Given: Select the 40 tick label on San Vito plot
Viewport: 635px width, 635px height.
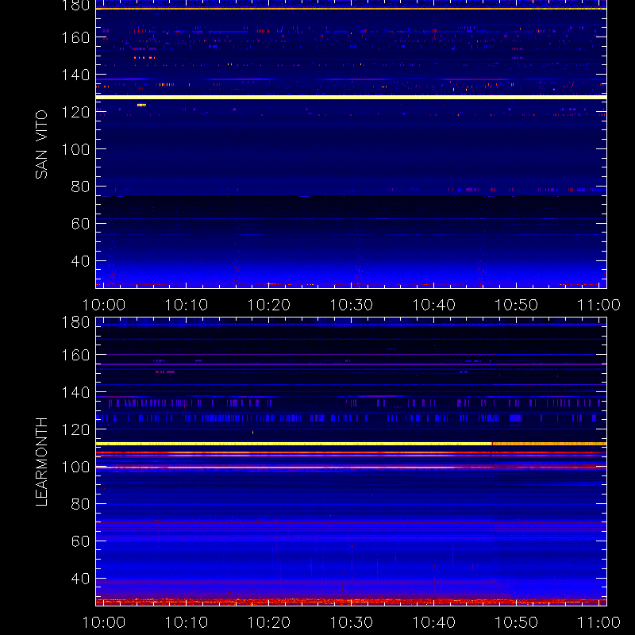Looking at the screenshot, I should (x=80, y=261).
